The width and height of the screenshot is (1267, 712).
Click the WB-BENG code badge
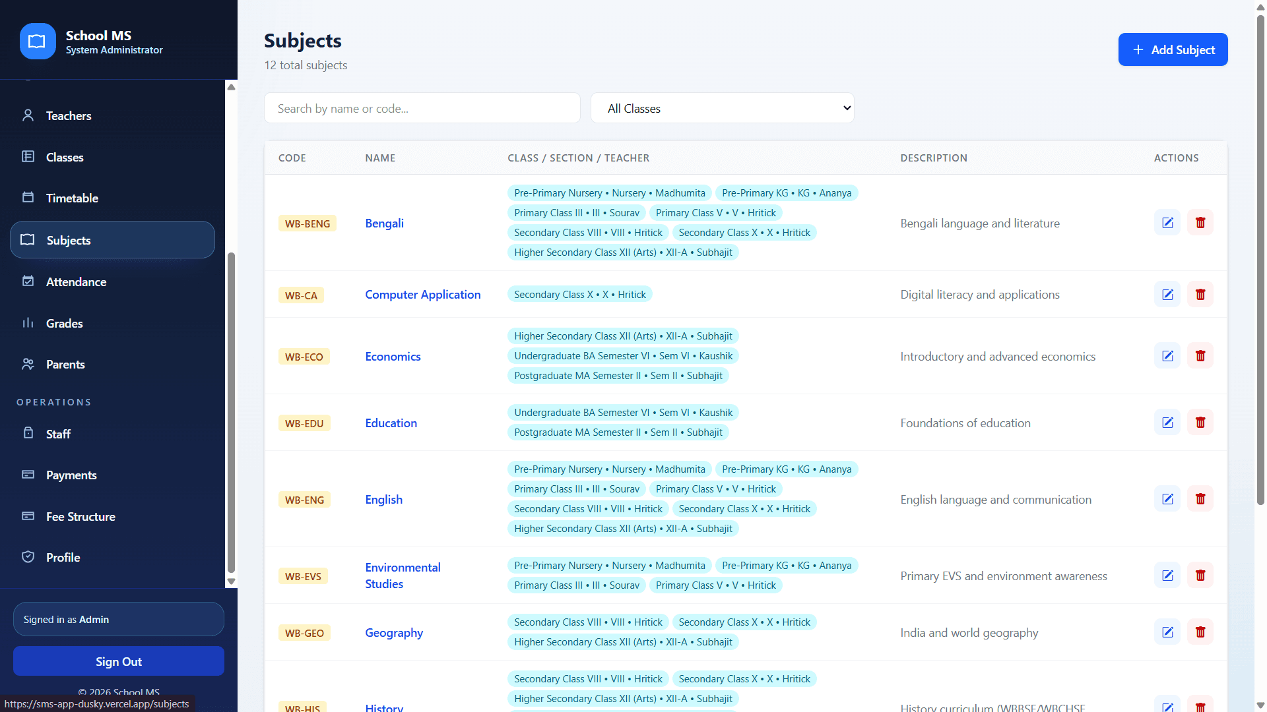308,223
